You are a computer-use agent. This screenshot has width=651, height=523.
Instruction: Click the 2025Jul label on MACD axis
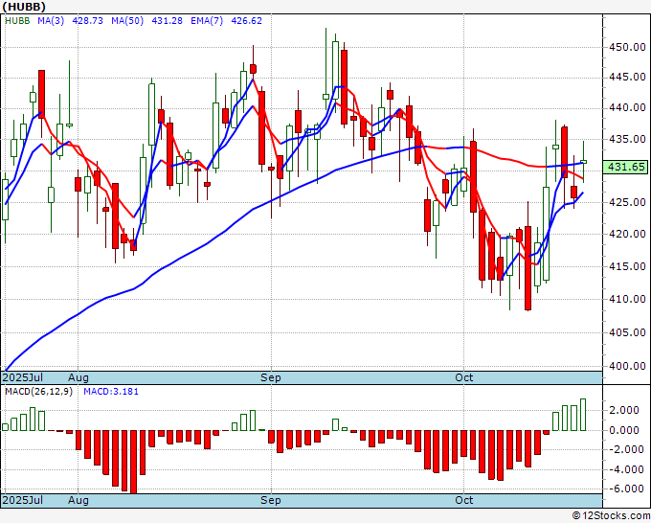click(x=23, y=500)
